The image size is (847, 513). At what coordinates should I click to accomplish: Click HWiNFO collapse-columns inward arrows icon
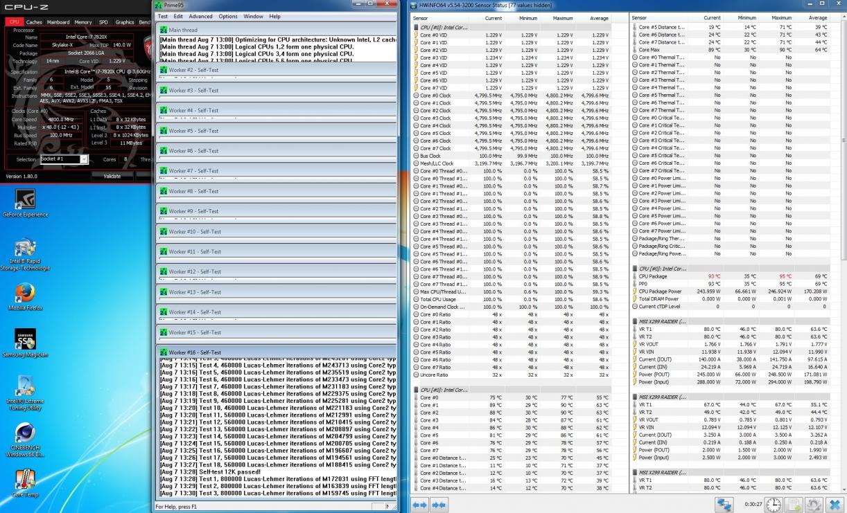438,505
